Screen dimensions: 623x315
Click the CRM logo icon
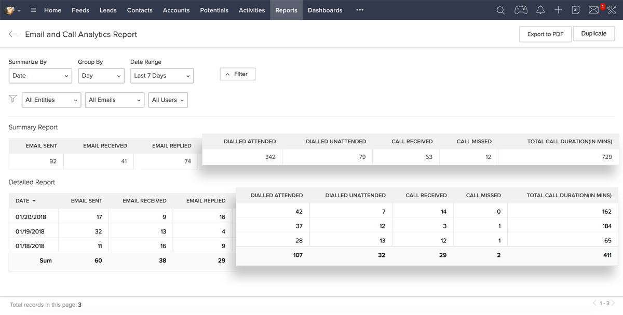(x=9, y=10)
